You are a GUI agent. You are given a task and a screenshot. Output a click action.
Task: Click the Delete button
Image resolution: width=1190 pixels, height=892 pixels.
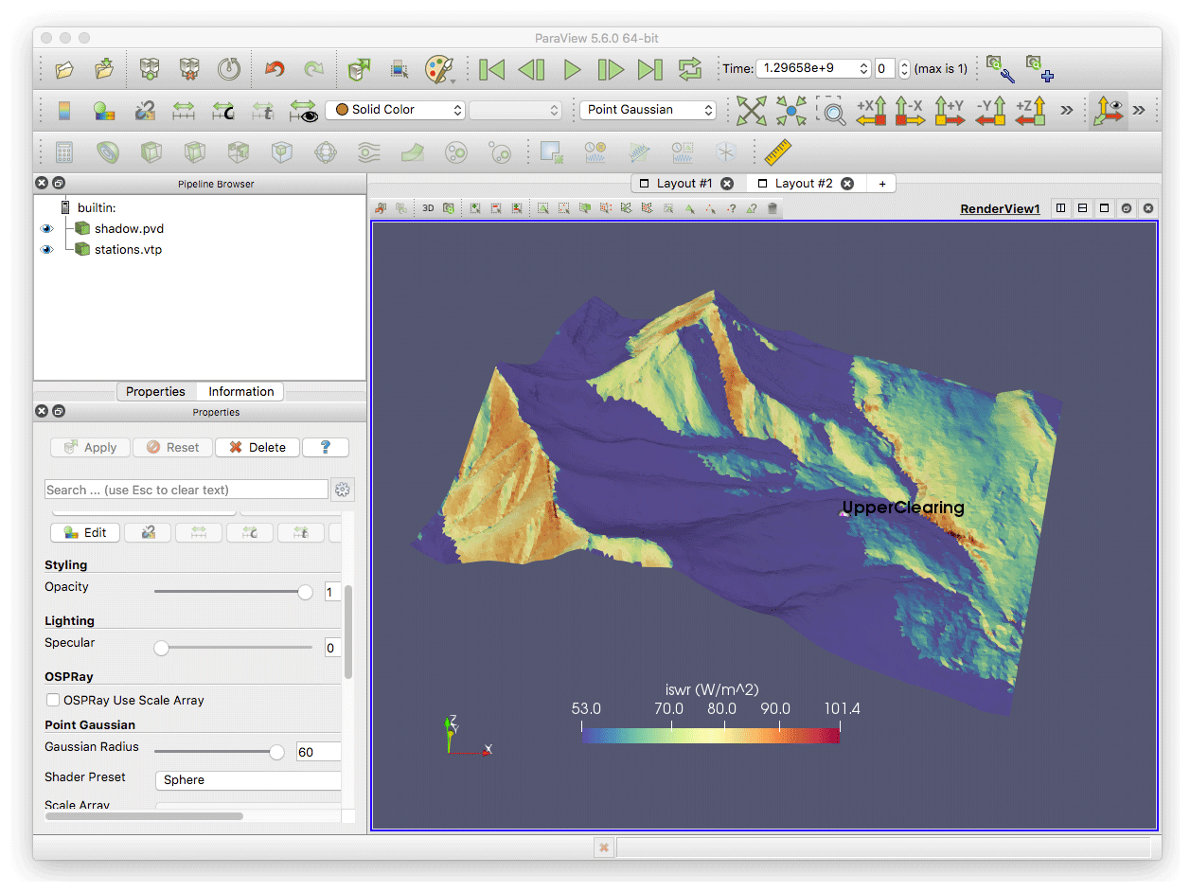click(258, 448)
